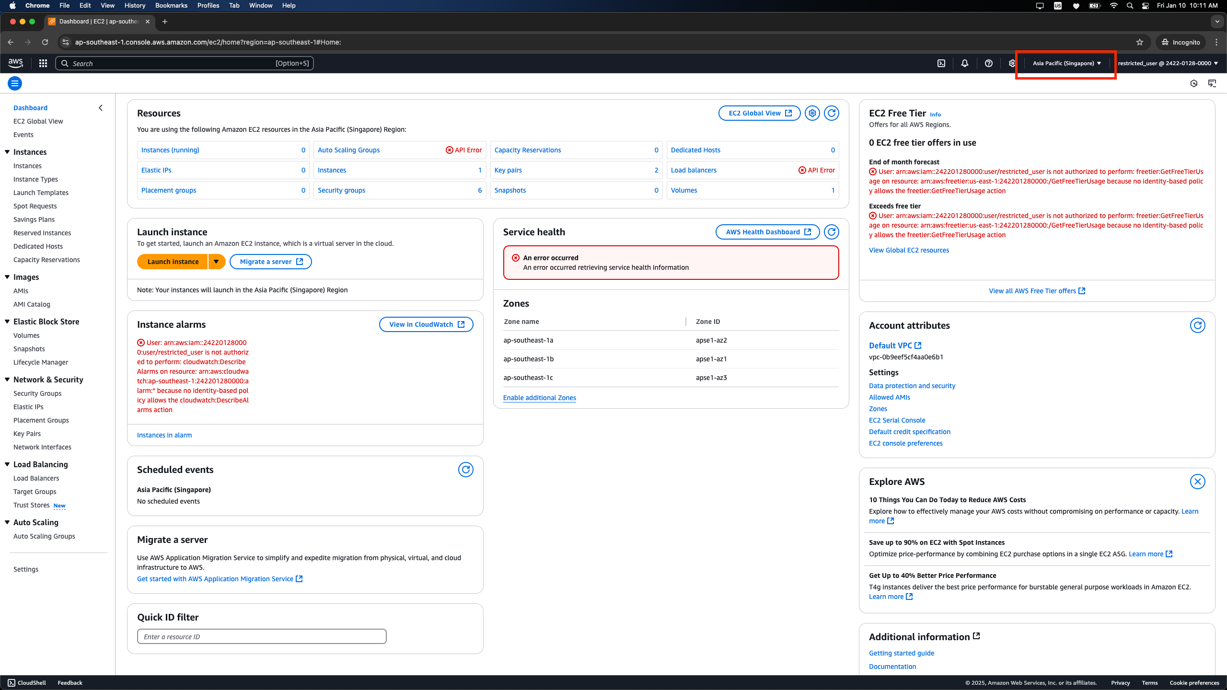Open Feedback in the footer
This screenshot has width=1227, height=690.
[70, 683]
